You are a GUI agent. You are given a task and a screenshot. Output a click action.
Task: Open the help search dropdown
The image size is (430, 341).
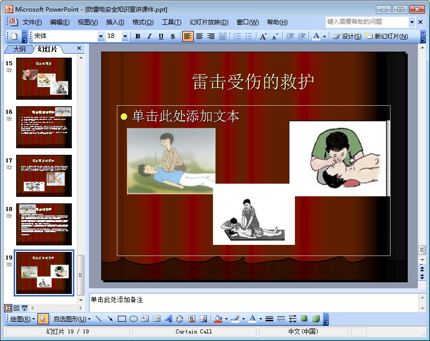412,22
